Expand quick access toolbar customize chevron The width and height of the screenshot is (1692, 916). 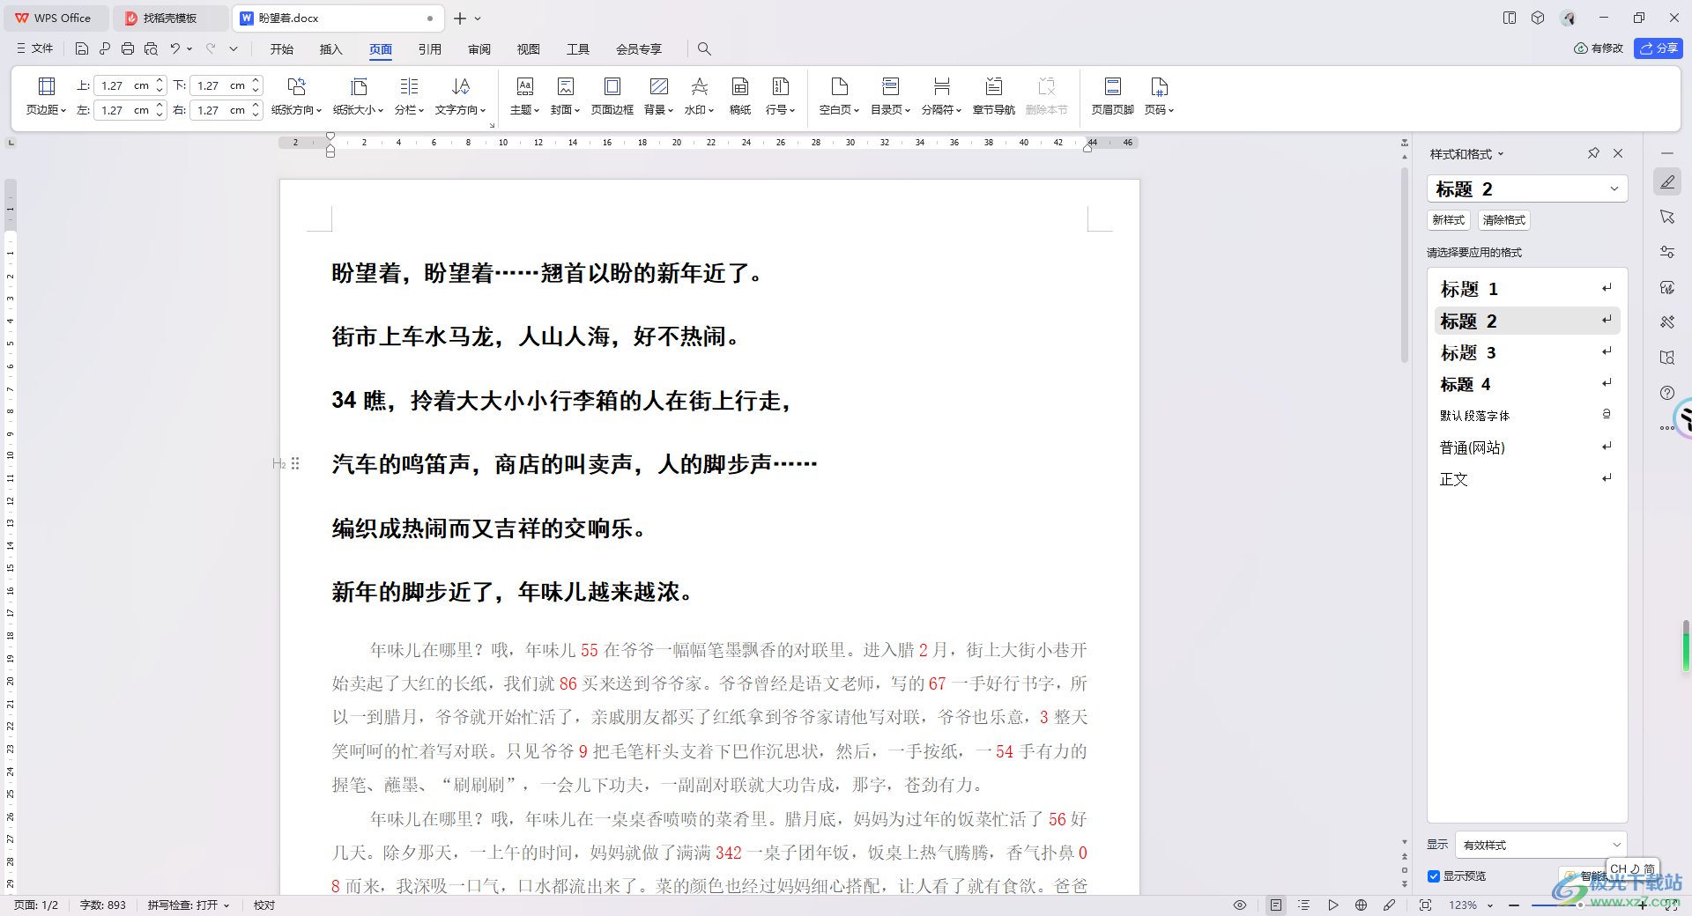click(234, 48)
